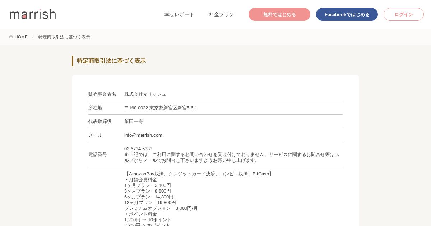Click the 1ヶ月プラン 3,400円 line

pos(148,185)
